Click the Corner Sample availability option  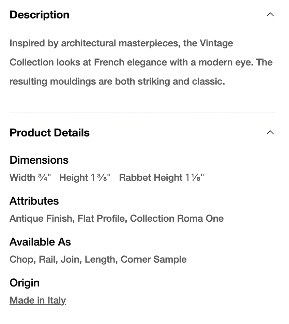(x=153, y=259)
